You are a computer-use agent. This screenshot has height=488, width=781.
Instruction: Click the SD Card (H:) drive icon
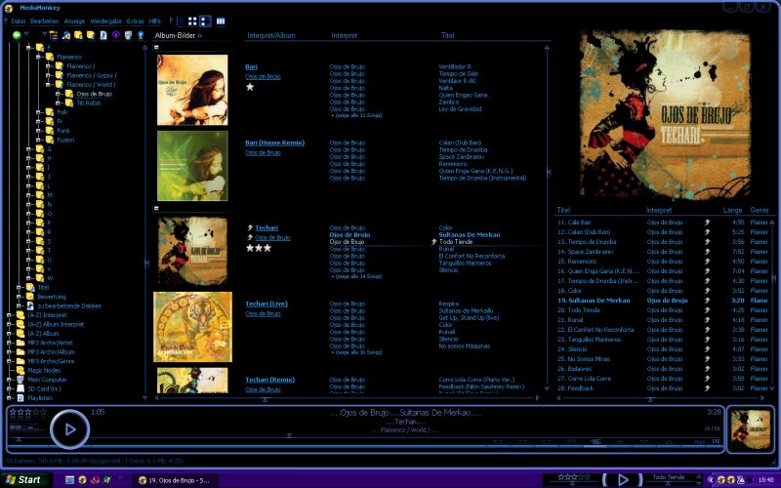20,388
